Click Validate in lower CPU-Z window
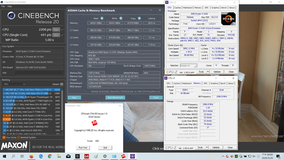The width and height of the screenshot is (284, 160). tap(216, 147)
